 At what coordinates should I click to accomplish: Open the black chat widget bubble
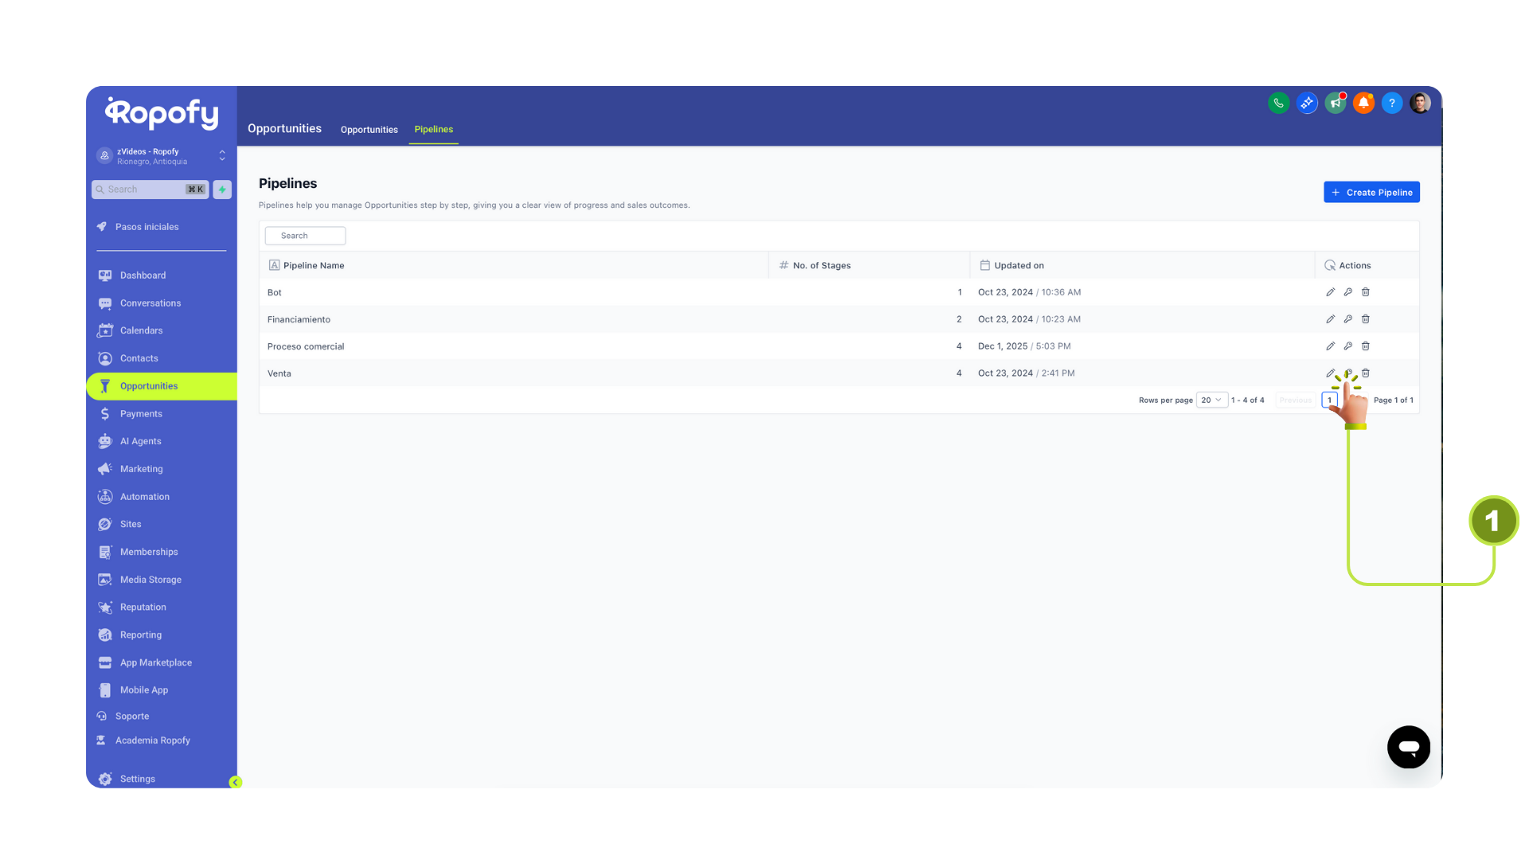1408,747
